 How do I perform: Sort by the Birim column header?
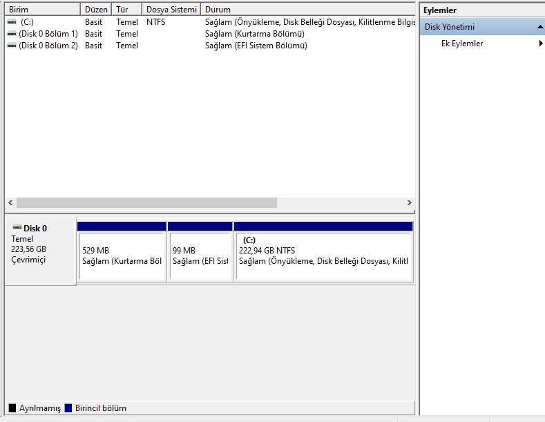pyautogui.click(x=43, y=10)
